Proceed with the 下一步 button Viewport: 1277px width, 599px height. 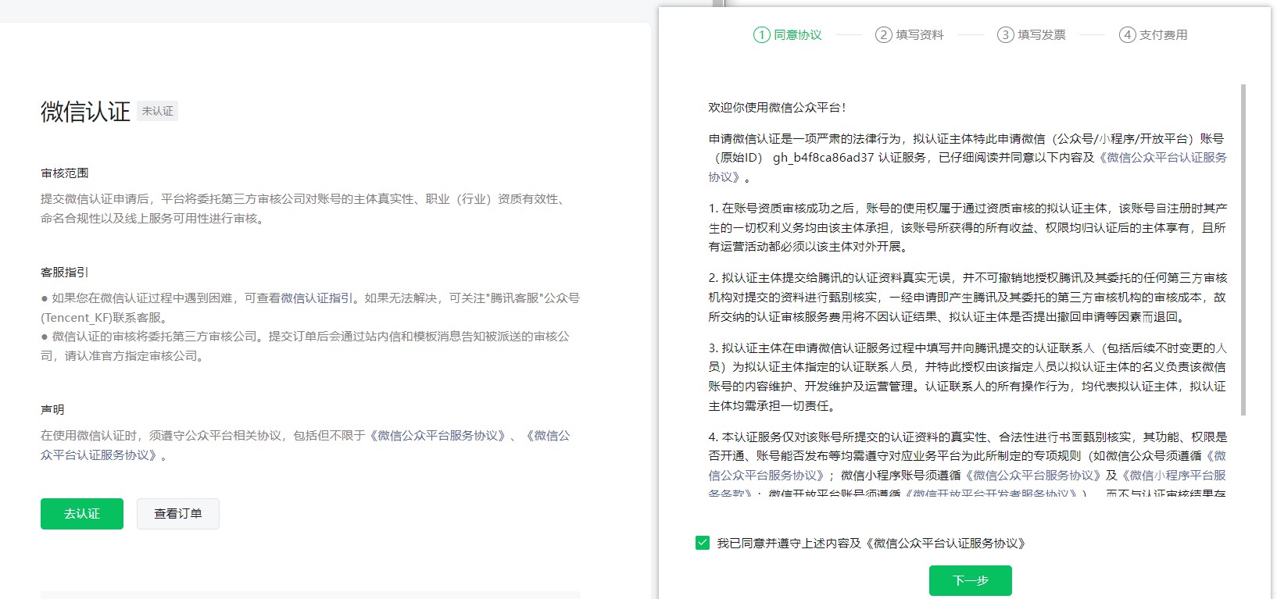coord(971,580)
